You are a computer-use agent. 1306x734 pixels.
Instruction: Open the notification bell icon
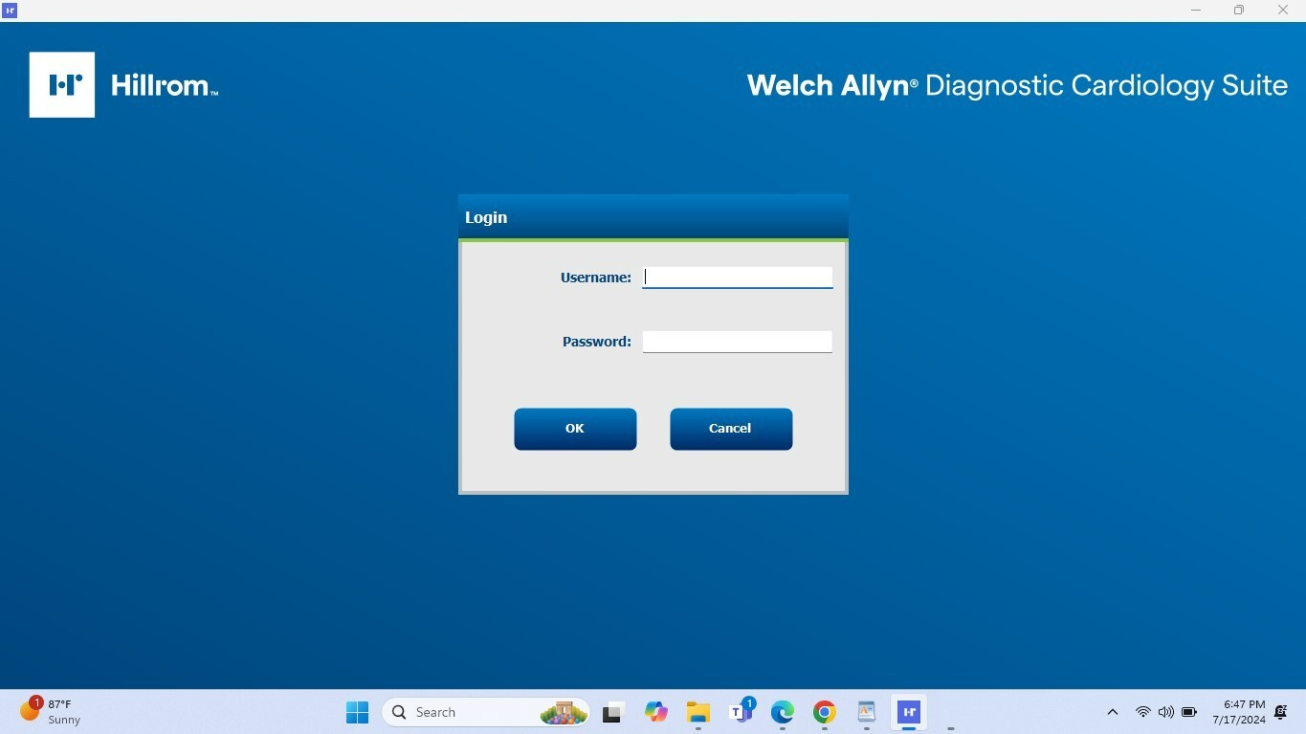coord(1281,712)
